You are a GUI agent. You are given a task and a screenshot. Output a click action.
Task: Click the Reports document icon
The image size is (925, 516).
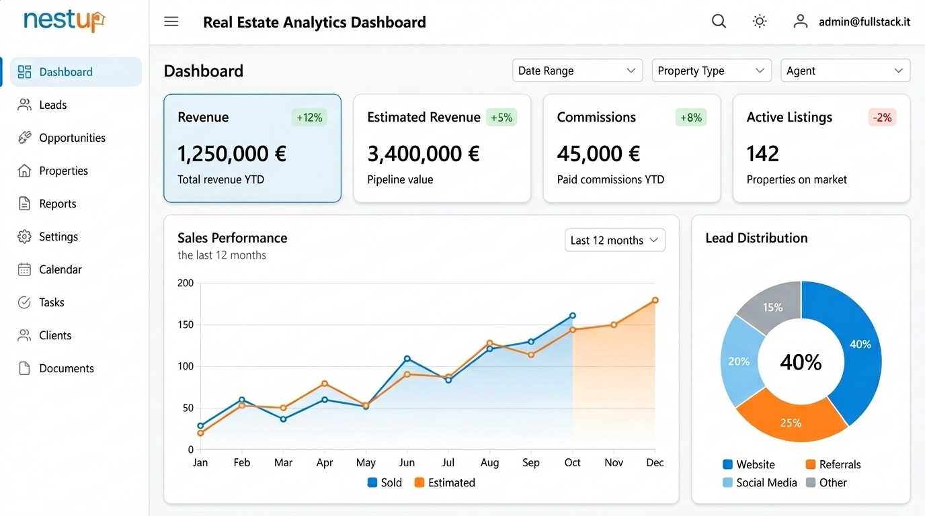(25, 204)
